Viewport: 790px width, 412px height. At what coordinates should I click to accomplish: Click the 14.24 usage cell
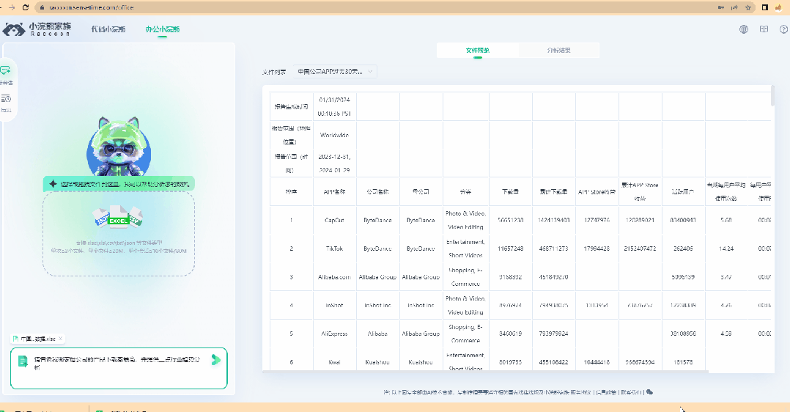coord(726,249)
